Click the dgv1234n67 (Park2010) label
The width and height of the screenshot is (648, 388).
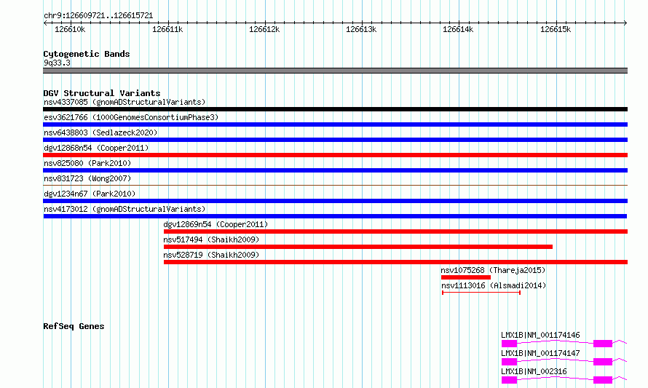pyautogui.click(x=90, y=194)
